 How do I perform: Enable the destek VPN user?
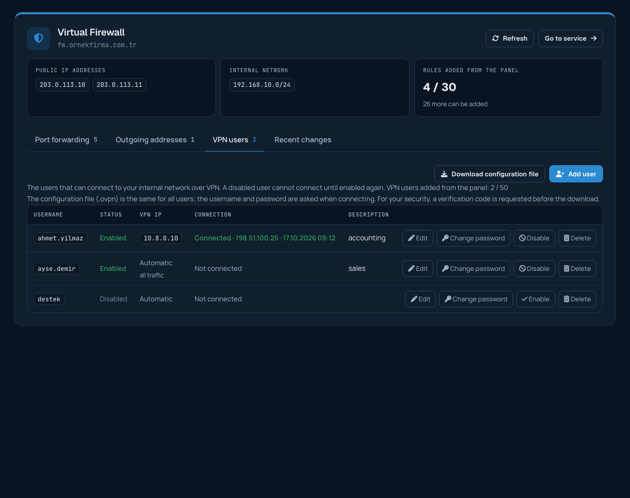535,299
